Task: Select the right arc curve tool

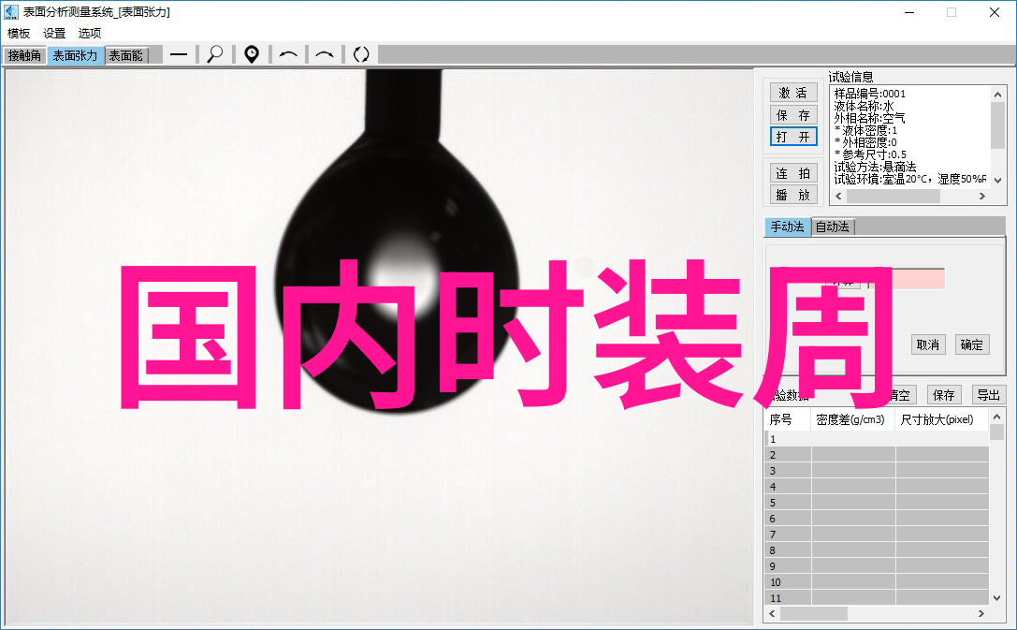Action: point(325,55)
